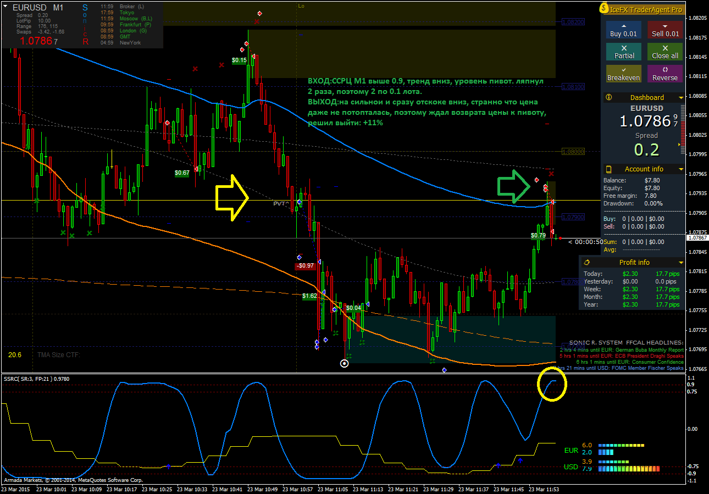Select the Swaps -3.42, -1.68 line

pyautogui.click(x=40, y=32)
